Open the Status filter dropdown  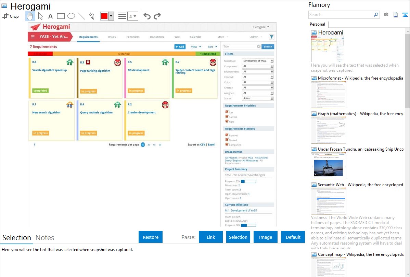click(258, 98)
